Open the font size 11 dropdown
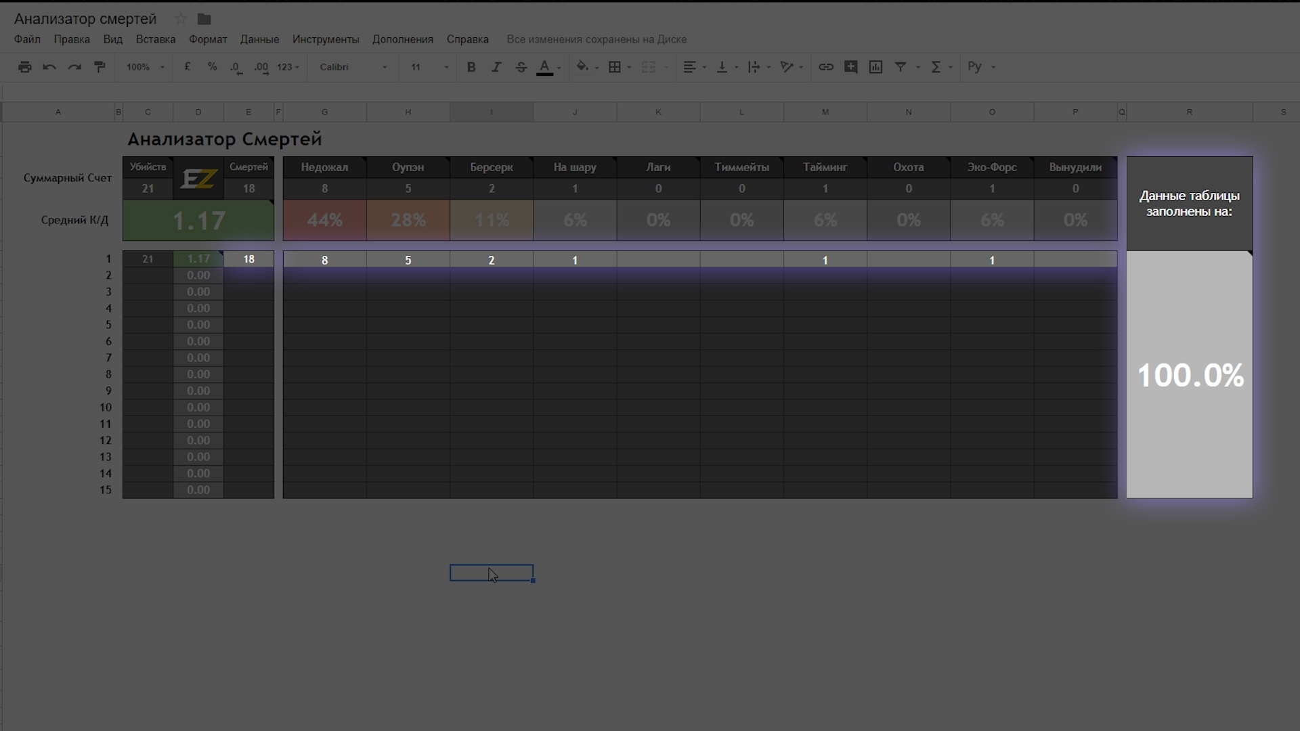Viewport: 1300px width, 731px height. click(429, 67)
